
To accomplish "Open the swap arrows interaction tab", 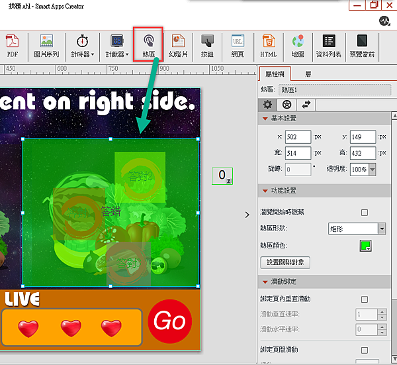I will [306, 105].
